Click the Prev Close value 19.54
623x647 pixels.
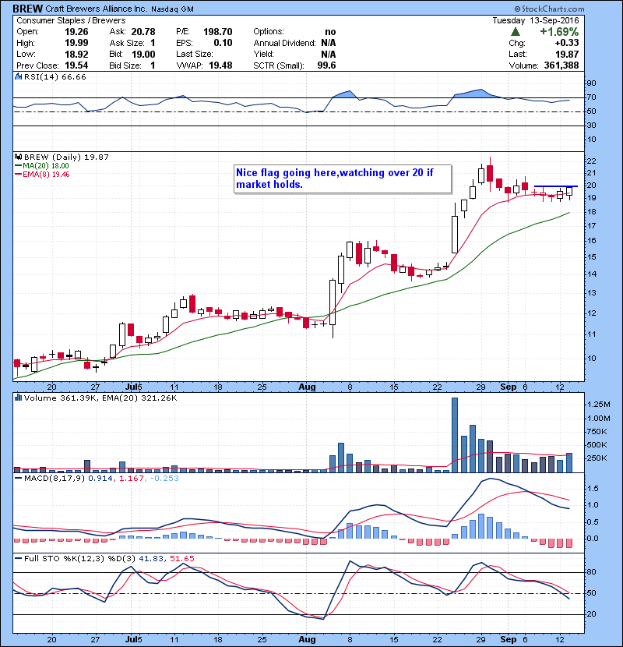point(76,65)
